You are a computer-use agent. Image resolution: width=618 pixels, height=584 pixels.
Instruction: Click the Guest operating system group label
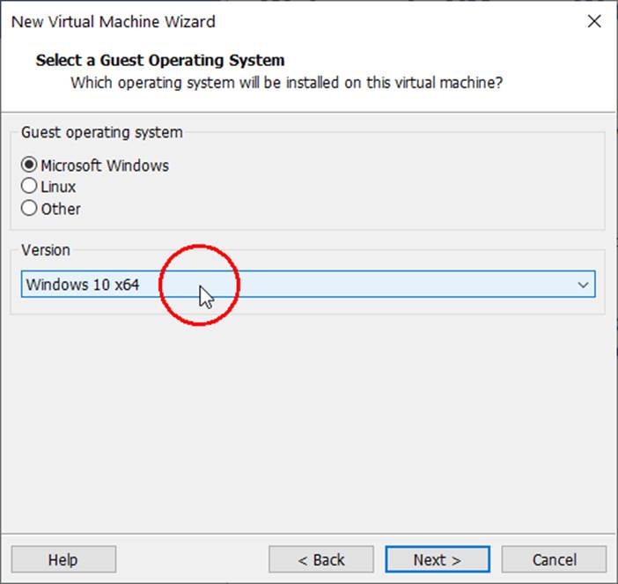point(102,132)
